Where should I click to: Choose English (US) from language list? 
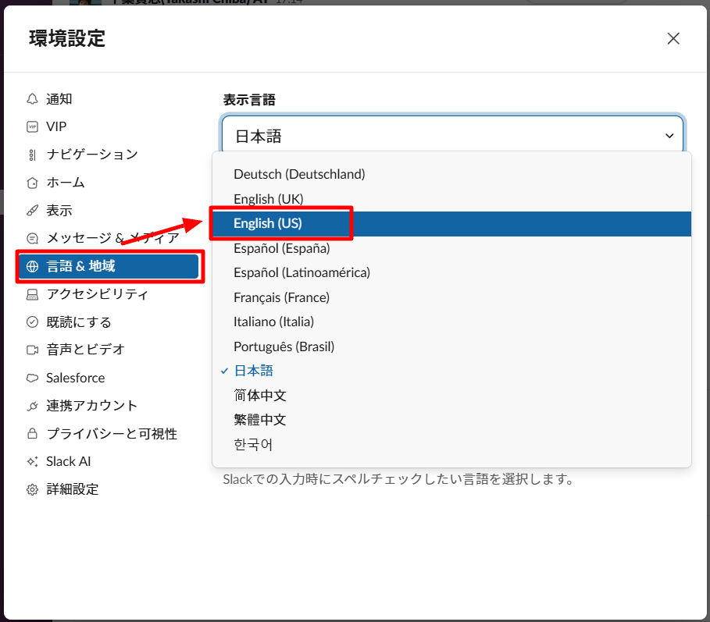(x=268, y=223)
